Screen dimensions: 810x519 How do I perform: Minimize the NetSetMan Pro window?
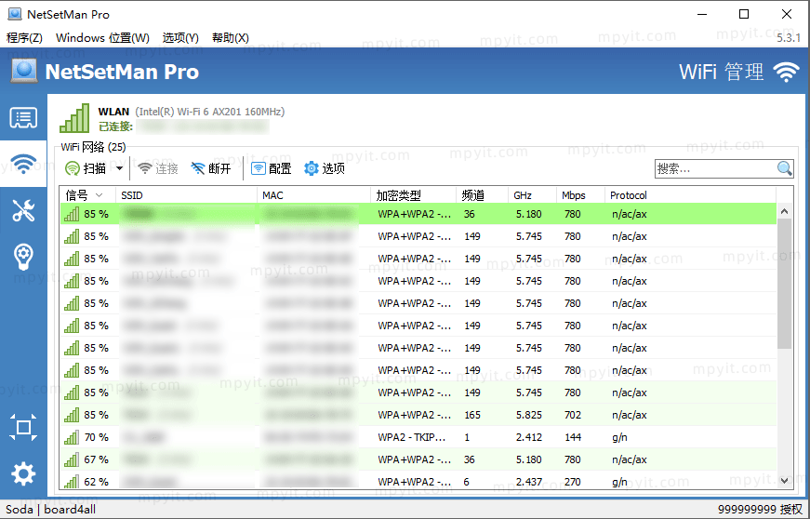point(701,14)
